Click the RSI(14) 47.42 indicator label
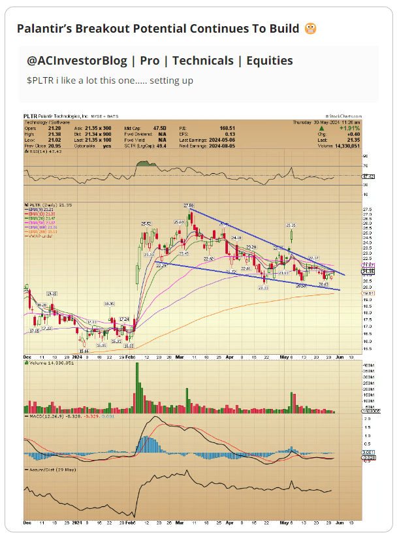Viewport: 397px width, 535px height. (x=44, y=152)
